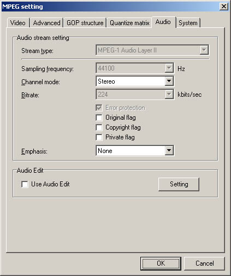Screen dimensions: 231x276
Task: Click the Cancel button
Action: tap(205, 263)
